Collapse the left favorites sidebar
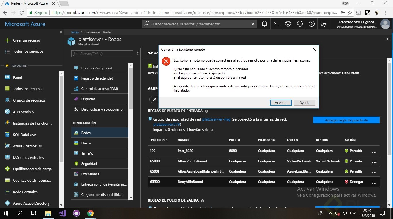Screen dimensions: 393x219 pyautogui.click(x=61, y=32)
